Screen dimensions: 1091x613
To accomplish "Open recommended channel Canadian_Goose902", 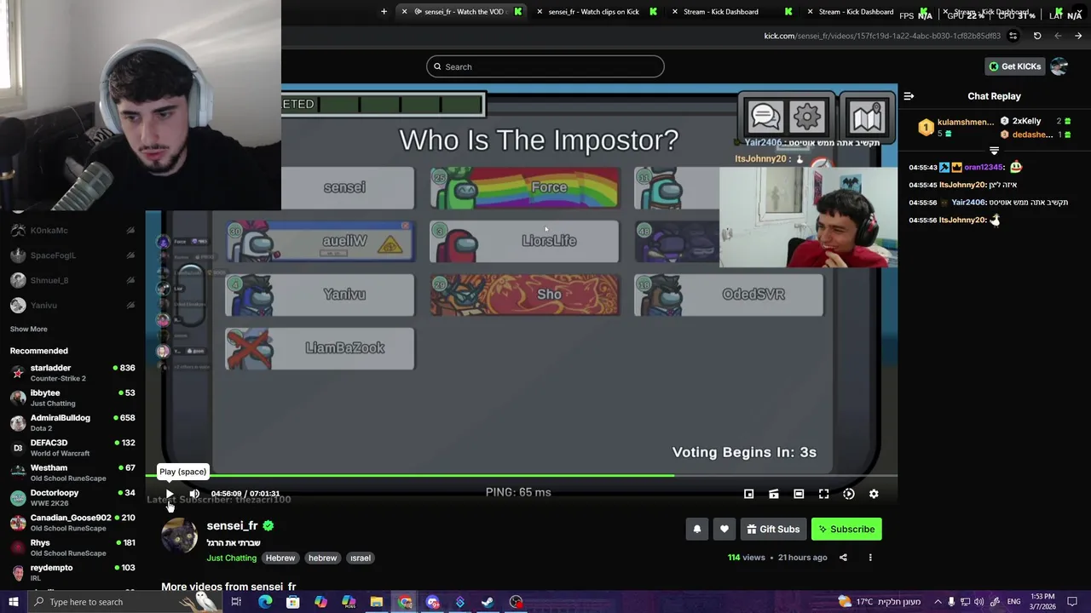I will 72,523.
